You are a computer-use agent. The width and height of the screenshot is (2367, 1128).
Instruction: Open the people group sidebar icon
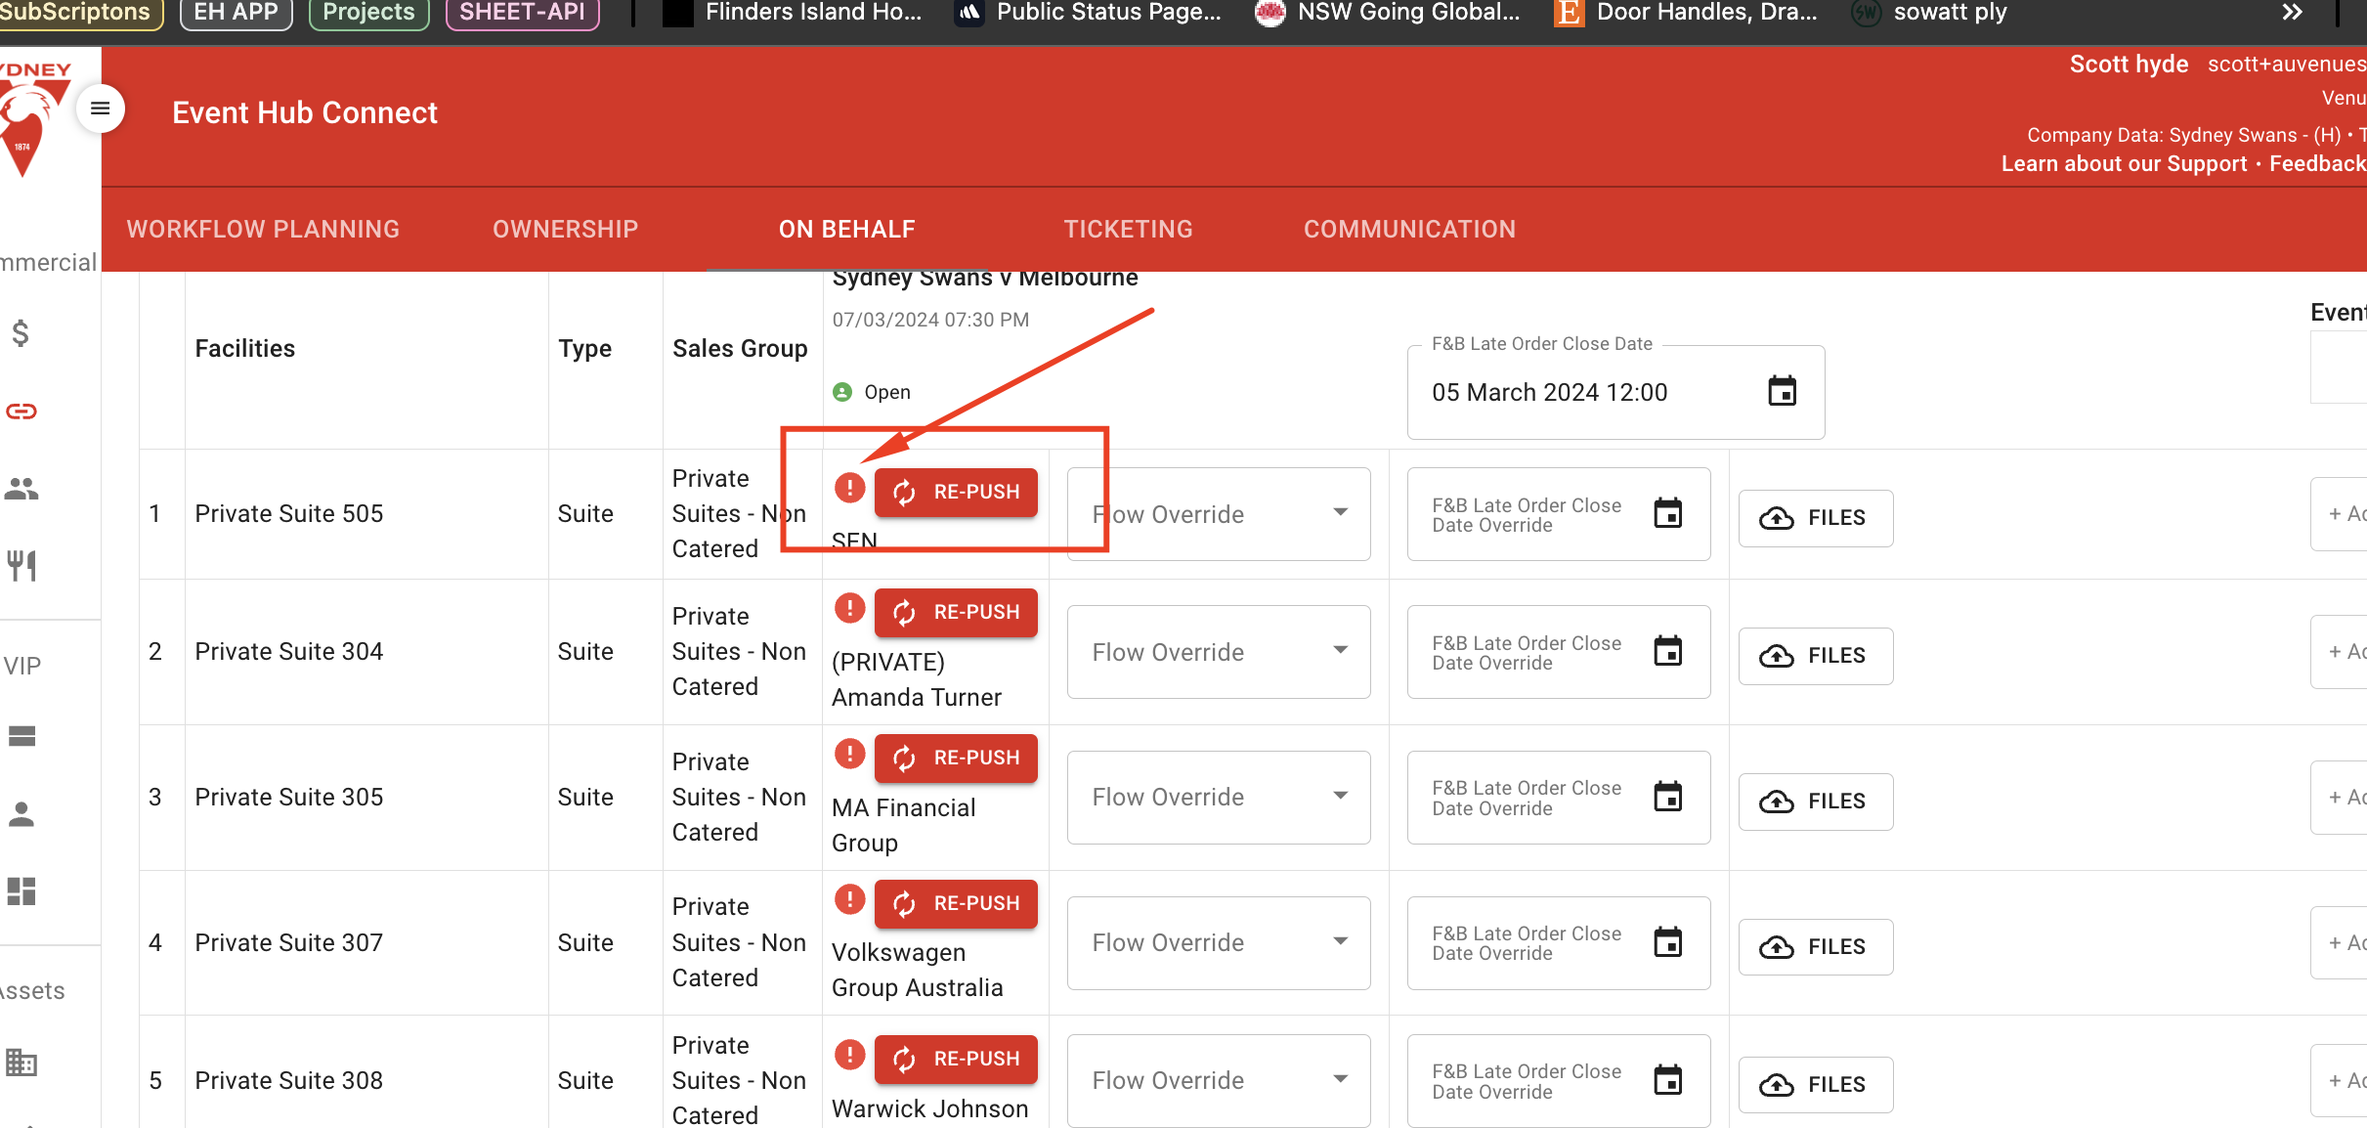(22, 489)
